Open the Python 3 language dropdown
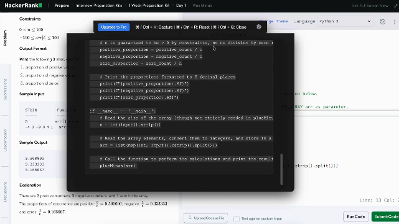 pos(345,21)
